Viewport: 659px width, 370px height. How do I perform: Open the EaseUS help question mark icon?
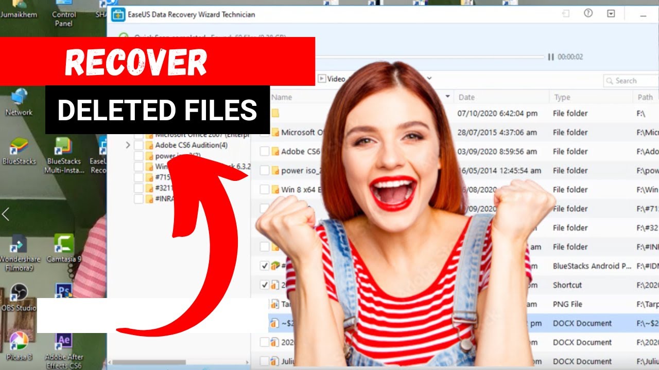point(588,13)
